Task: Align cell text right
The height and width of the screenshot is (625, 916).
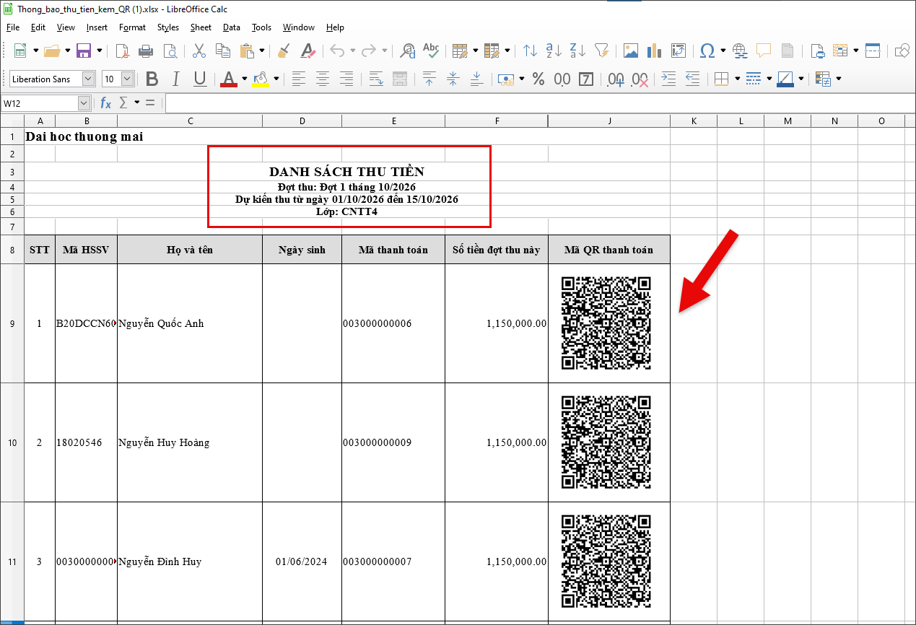Action: pyautogui.click(x=346, y=79)
